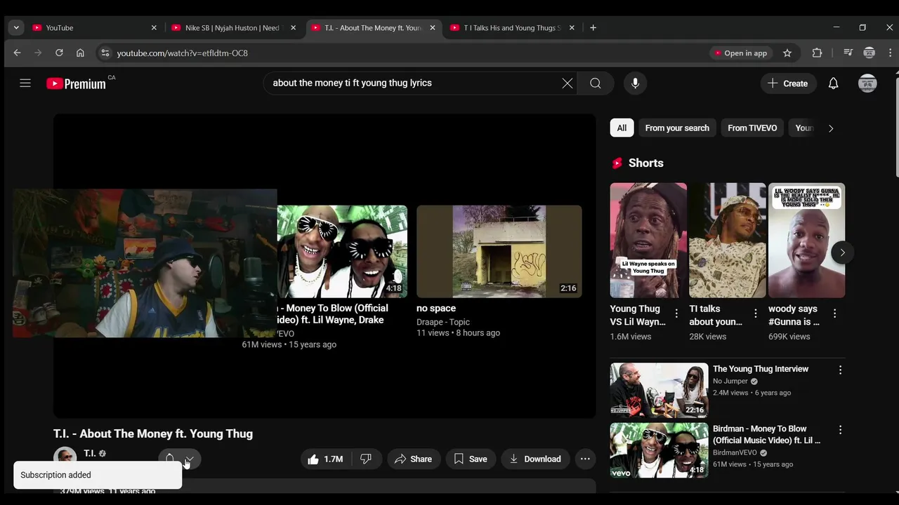The height and width of the screenshot is (505, 899).
Task: Dislike the video
Action: (366, 459)
